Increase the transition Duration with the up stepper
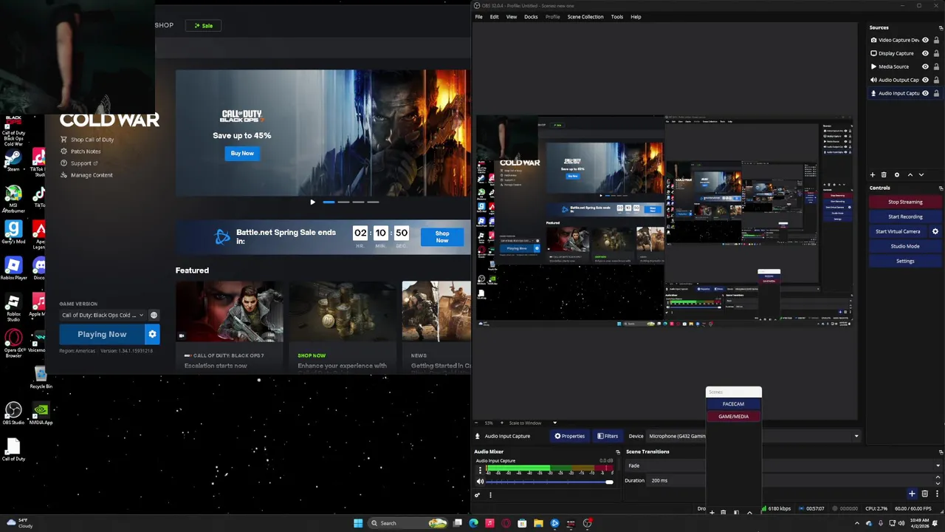The width and height of the screenshot is (945, 532). 938,478
